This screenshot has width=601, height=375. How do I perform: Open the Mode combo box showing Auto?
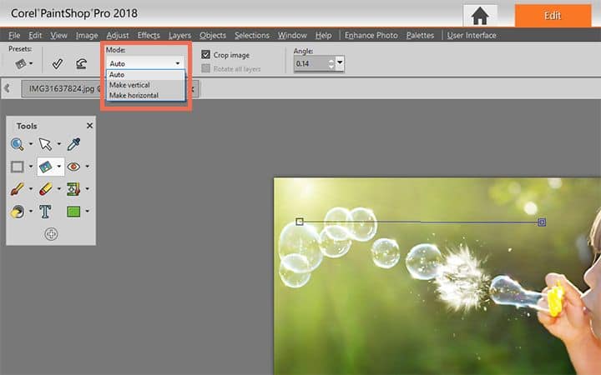pos(145,63)
